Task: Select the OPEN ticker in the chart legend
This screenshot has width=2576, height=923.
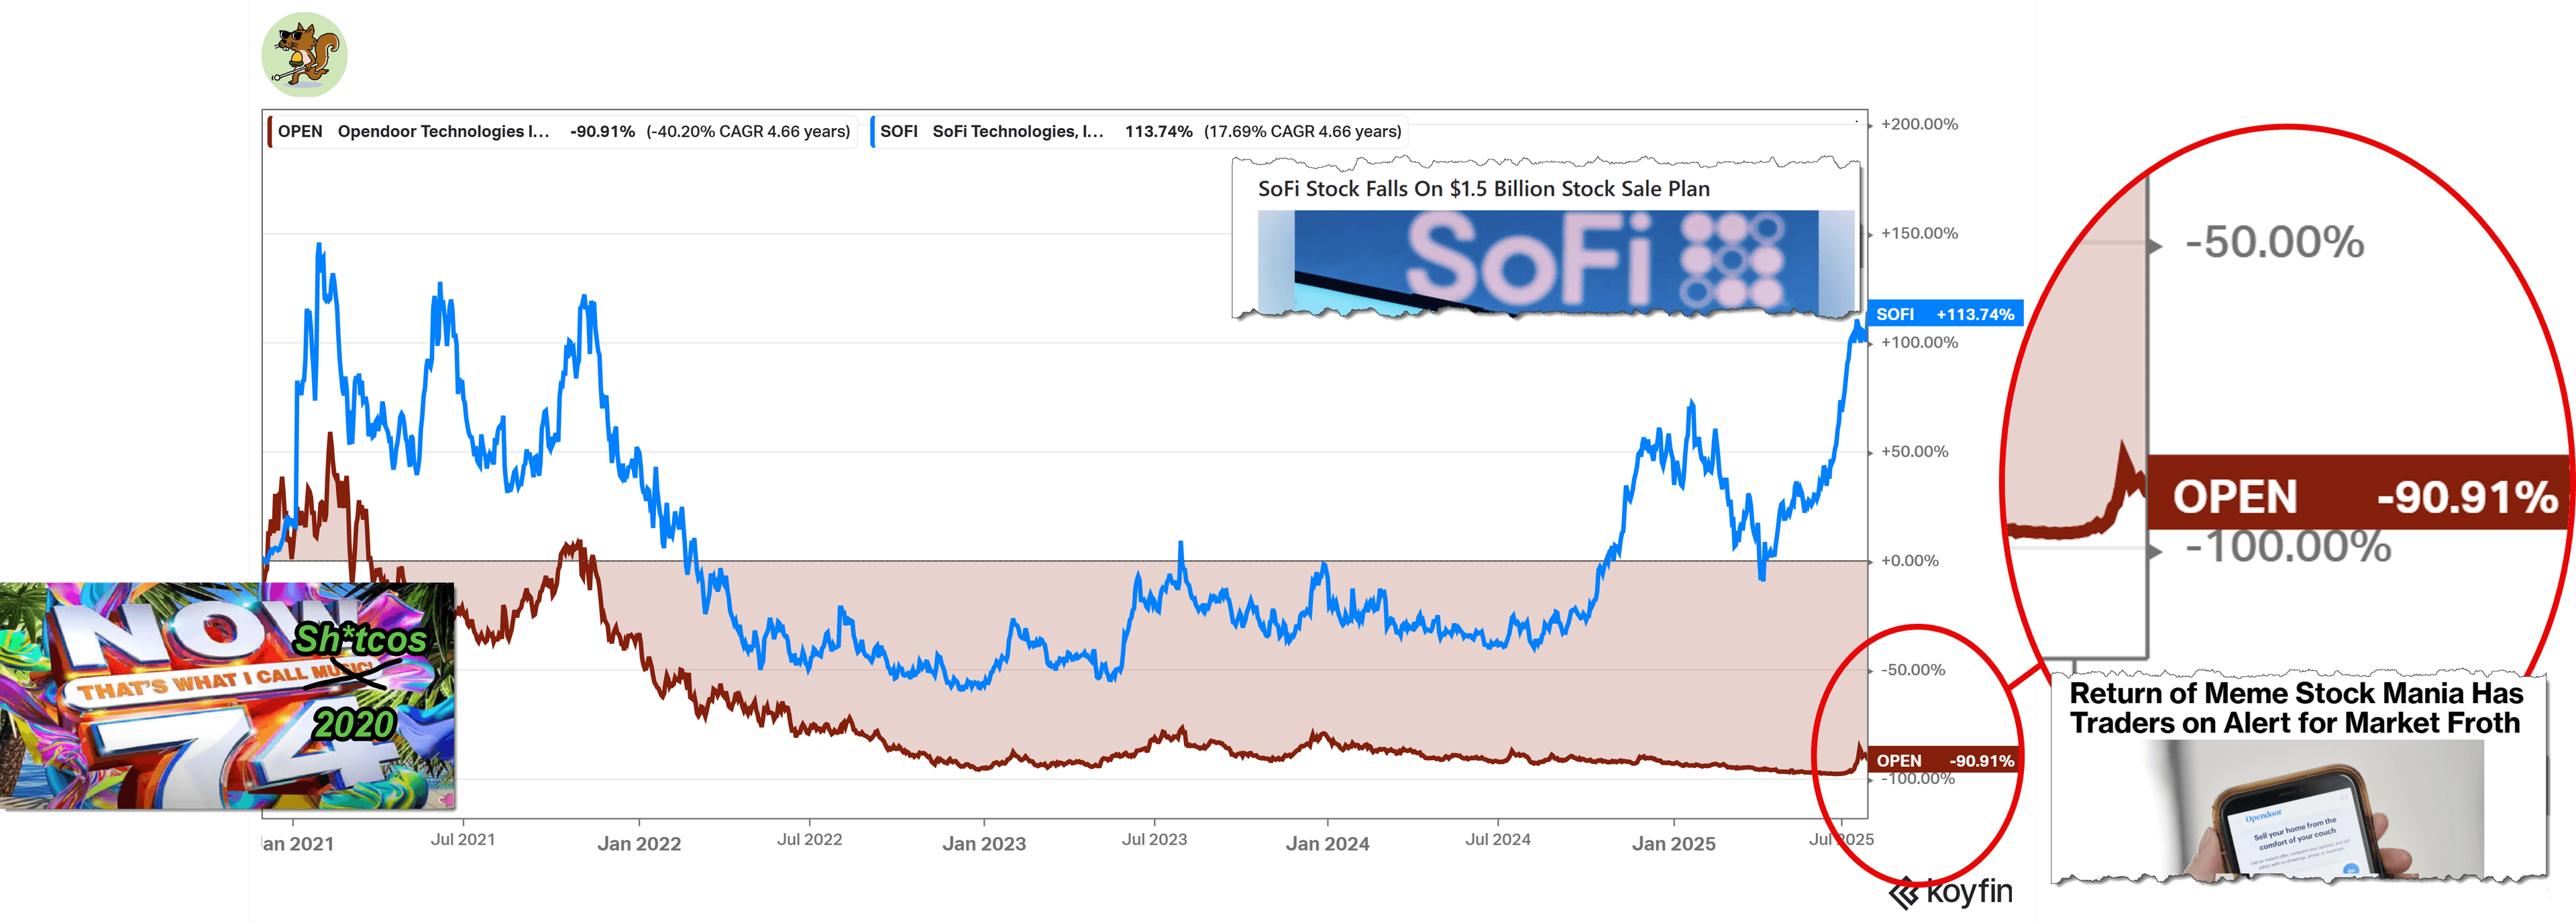Action: (300, 132)
